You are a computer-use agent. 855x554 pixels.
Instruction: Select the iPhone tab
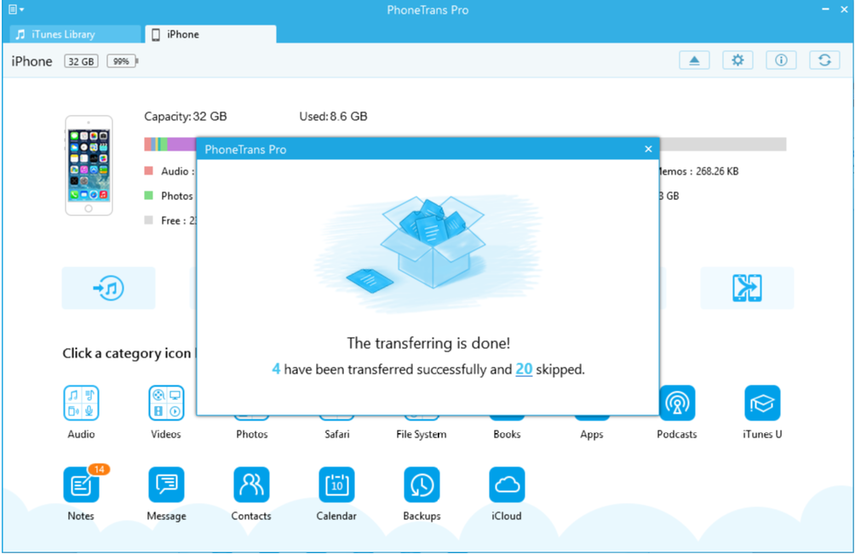click(210, 34)
